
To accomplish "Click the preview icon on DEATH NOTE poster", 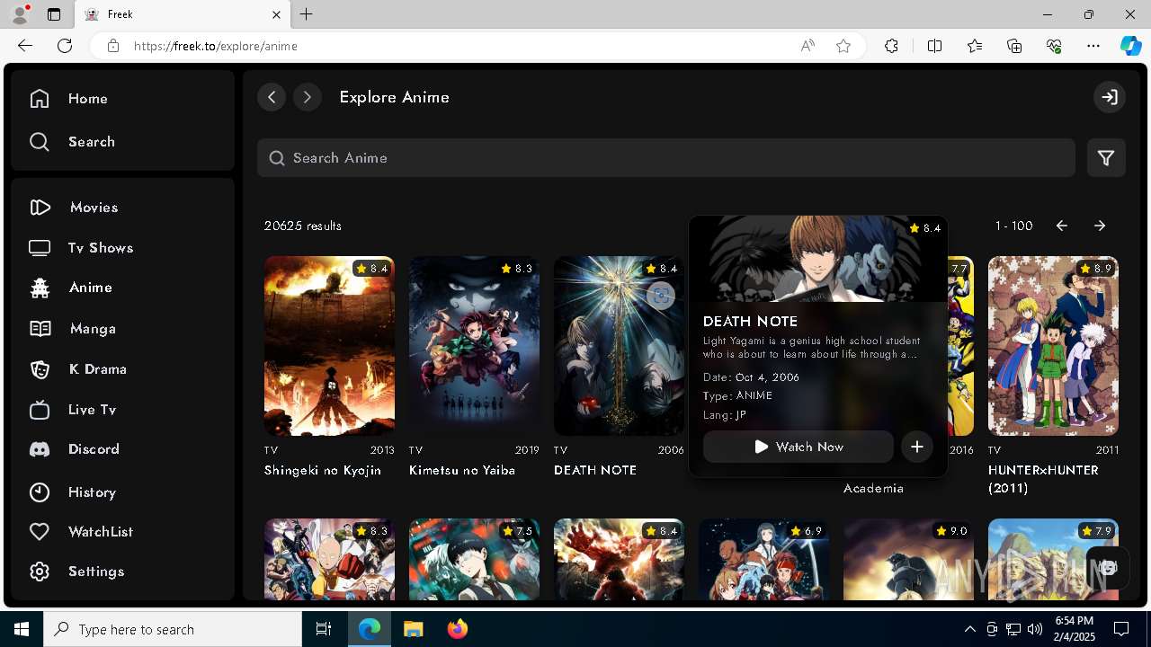I will pos(661,296).
